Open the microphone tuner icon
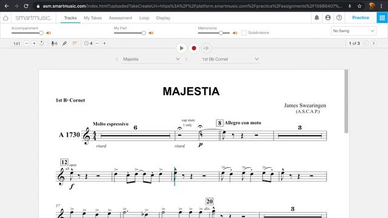 point(54,44)
